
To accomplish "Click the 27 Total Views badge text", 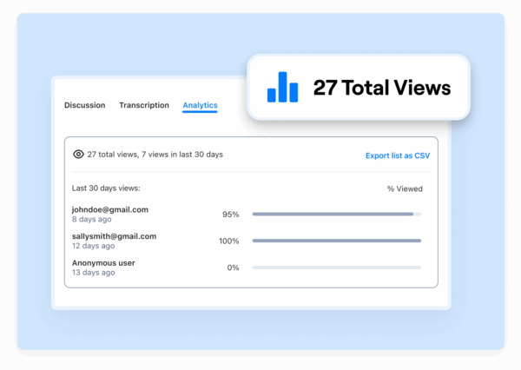I will 382,88.
